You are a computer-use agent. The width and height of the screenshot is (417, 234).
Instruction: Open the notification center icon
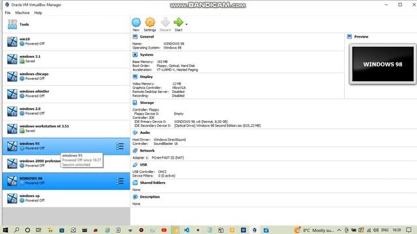click(409, 230)
